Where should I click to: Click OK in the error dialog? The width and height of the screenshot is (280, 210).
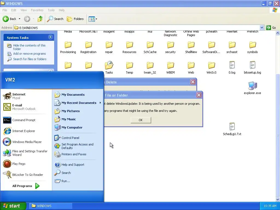point(141,120)
